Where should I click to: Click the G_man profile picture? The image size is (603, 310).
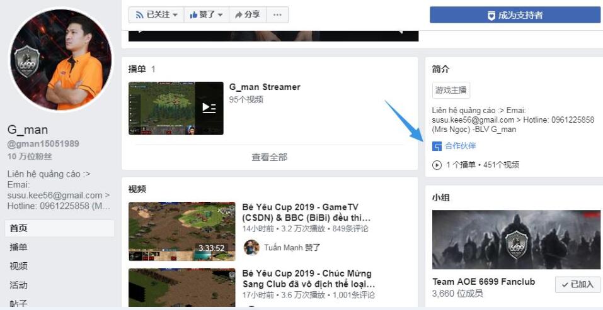60,60
